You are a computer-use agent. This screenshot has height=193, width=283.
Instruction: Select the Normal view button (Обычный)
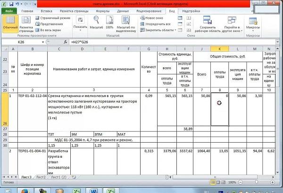[x=9, y=23]
